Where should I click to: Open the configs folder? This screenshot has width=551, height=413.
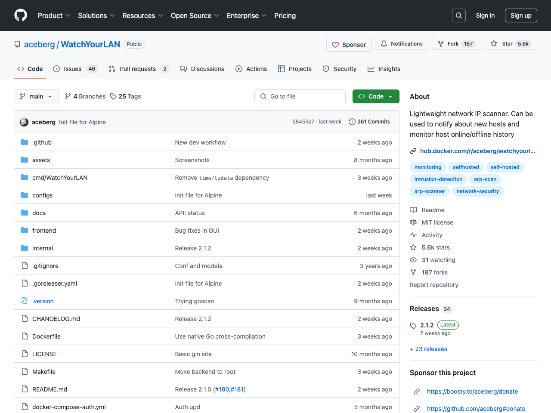[42, 195]
